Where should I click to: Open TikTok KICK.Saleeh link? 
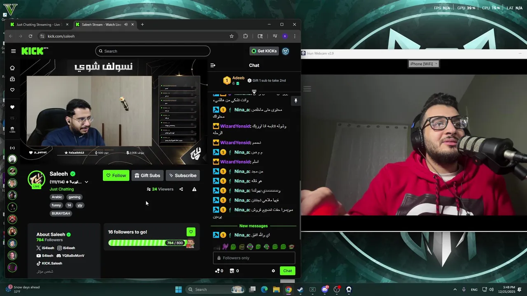(x=49, y=263)
